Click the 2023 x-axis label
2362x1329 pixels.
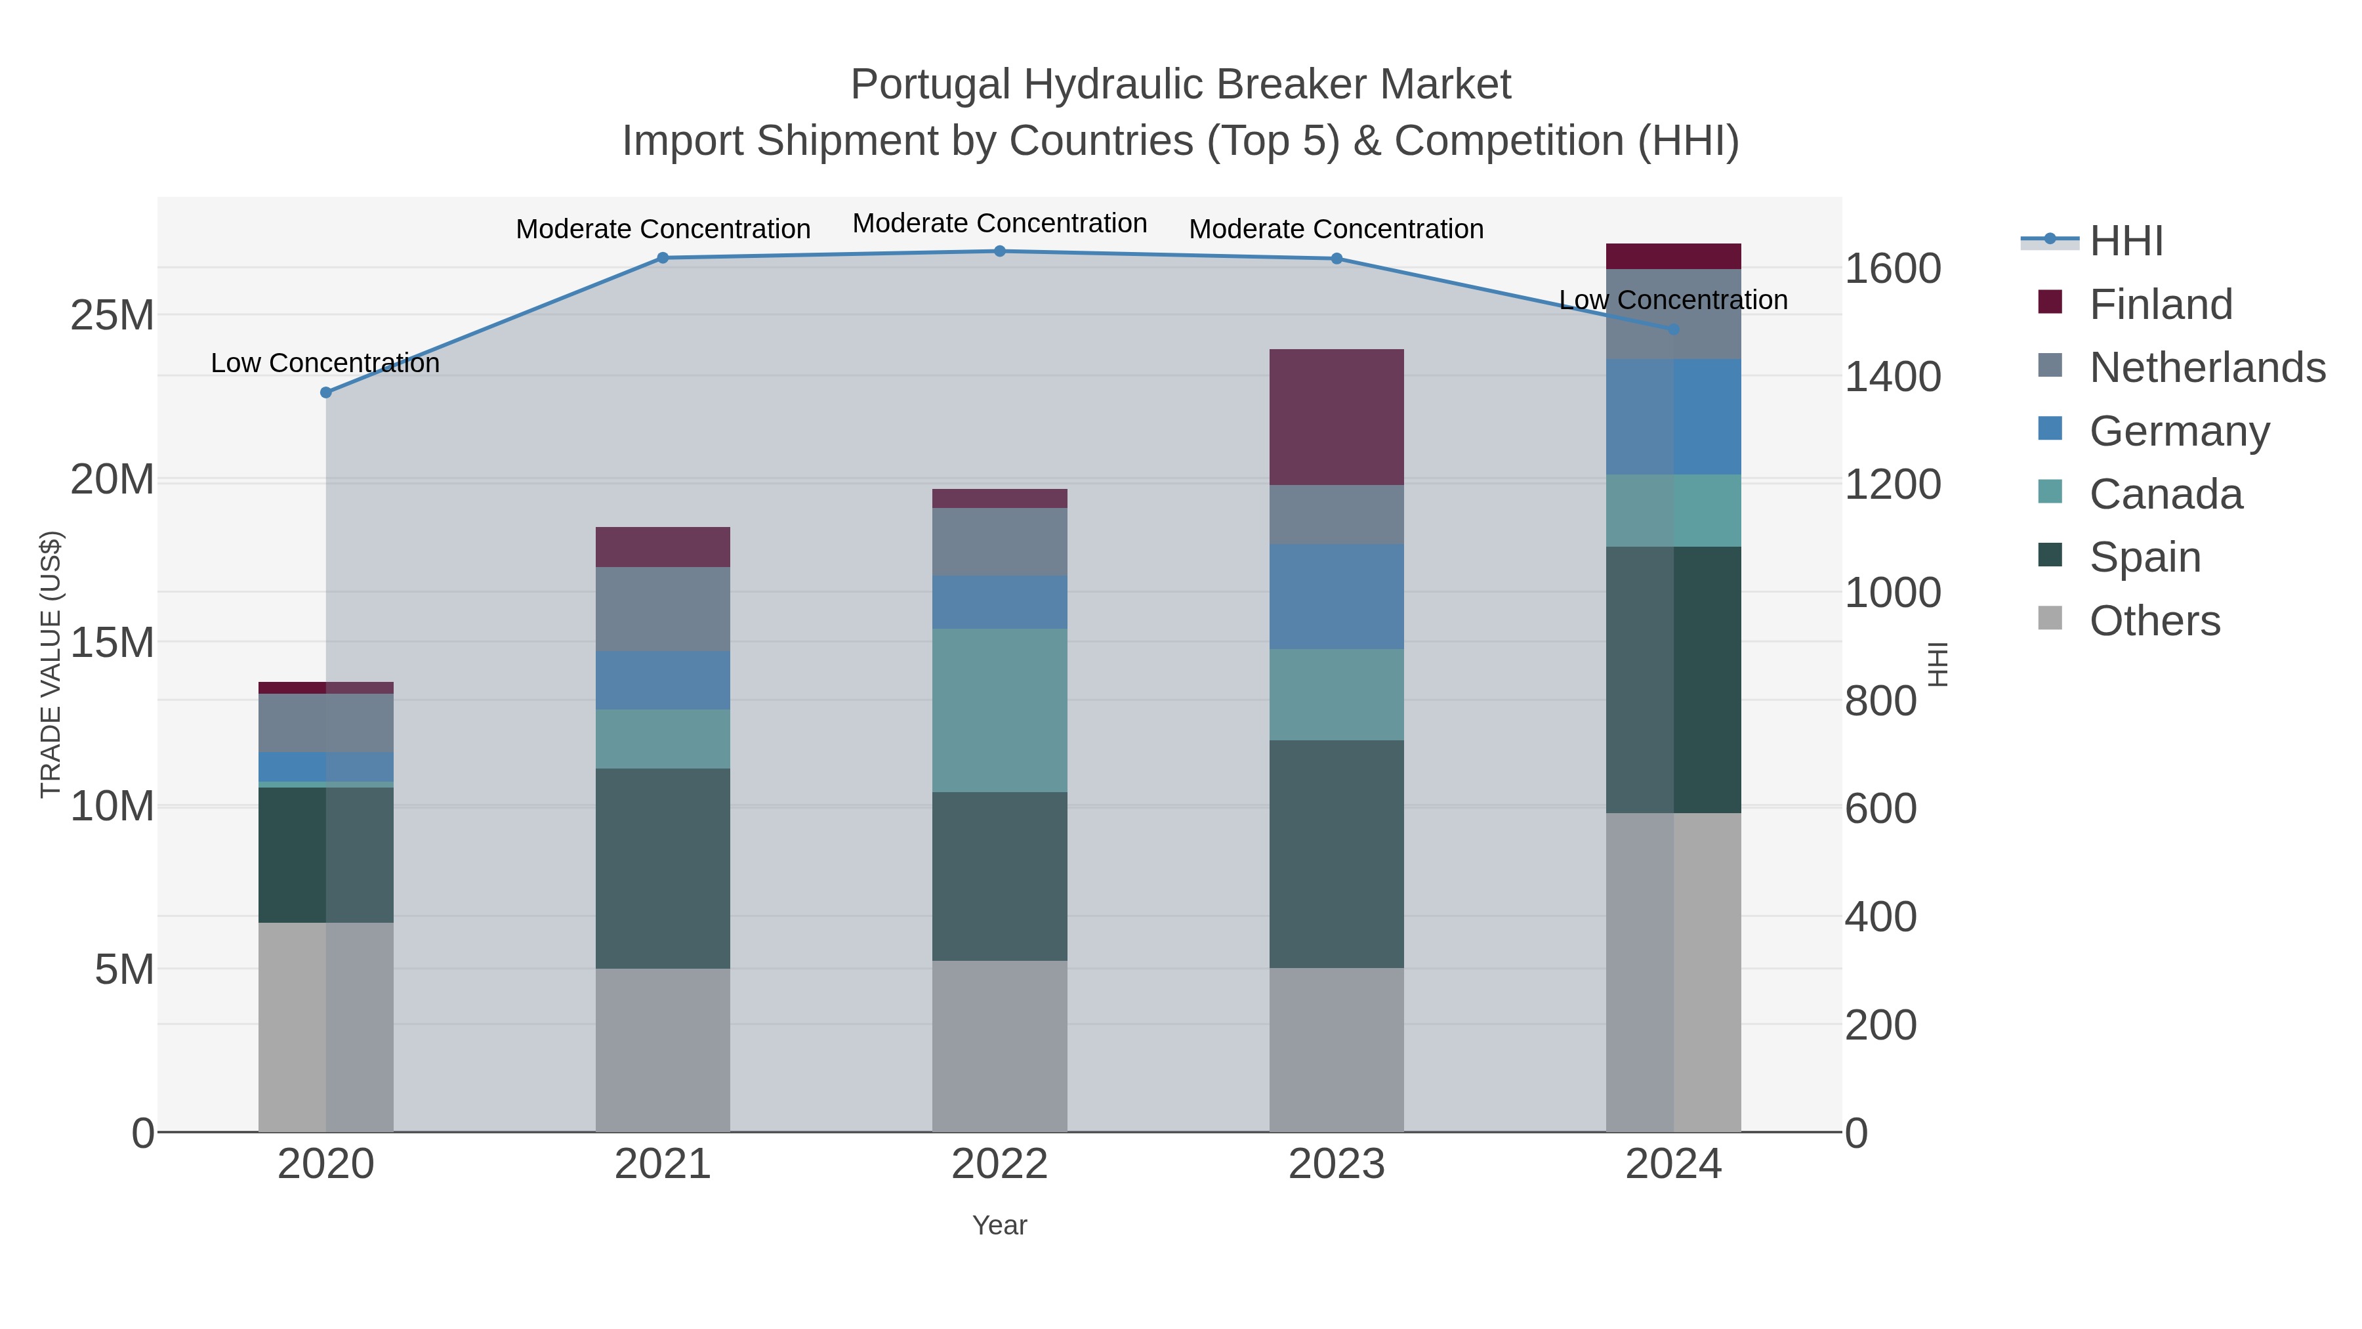[1337, 1165]
